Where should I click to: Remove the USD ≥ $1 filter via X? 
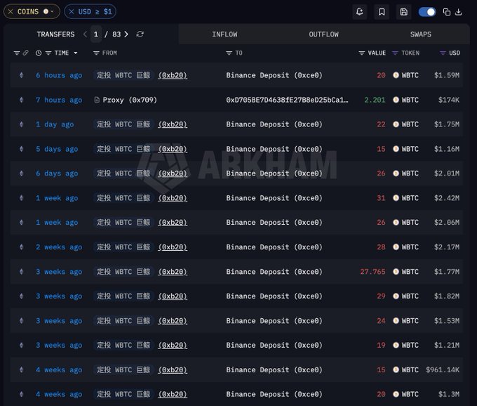point(72,11)
